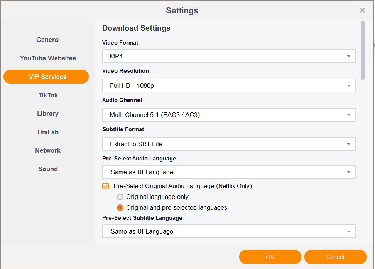Open Pre-Select Audio Language dropdown
Viewport: 375px width, 269px height.
tap(229, 172)
